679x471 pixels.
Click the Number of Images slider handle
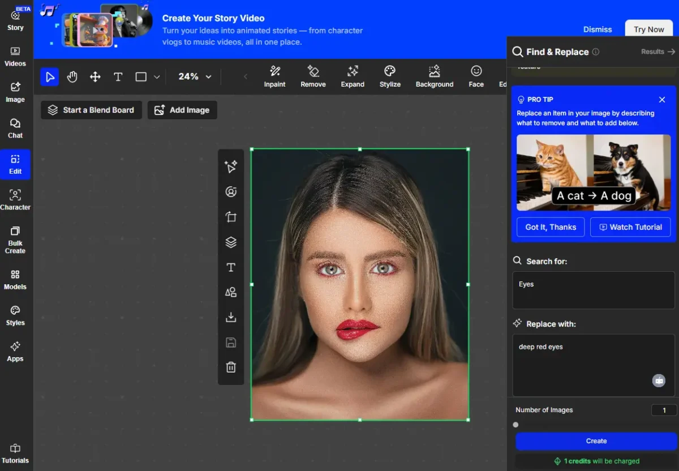(x=515, y=425)
